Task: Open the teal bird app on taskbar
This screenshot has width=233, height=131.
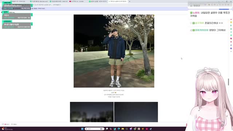Action: click(115, 129)
